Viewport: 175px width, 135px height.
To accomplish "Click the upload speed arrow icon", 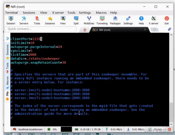I will click(107, 129).
